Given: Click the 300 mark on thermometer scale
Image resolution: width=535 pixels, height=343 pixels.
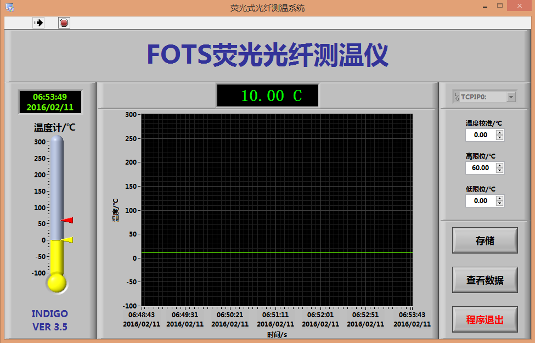Looking at the screenshot, I should coord(40,142).
